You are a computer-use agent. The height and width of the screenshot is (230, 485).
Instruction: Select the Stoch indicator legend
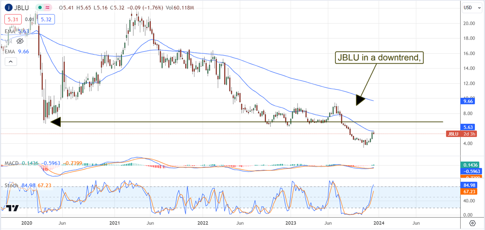coord(11,185)
